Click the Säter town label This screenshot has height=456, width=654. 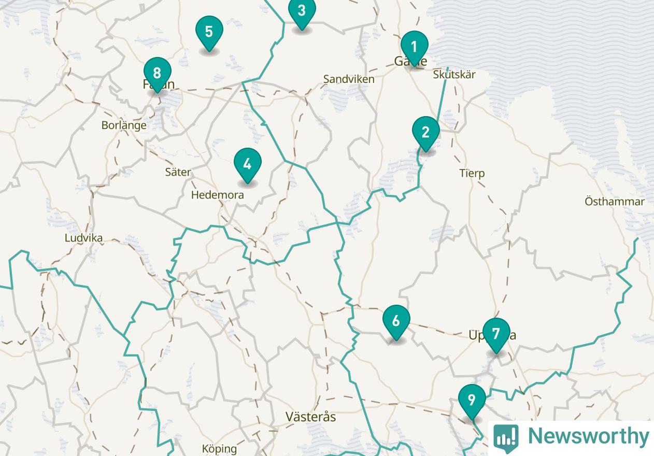[x=178, y=172]
